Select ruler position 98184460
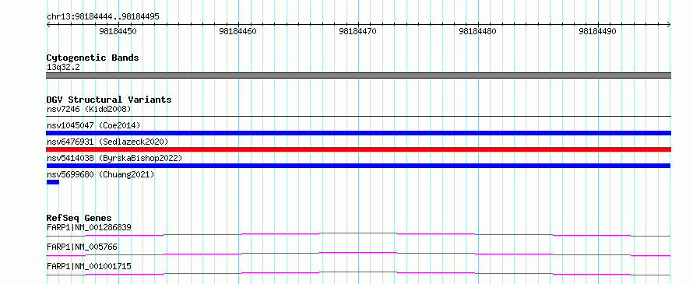Viewport: 693px width, 284px height. (x=237, y=31)
